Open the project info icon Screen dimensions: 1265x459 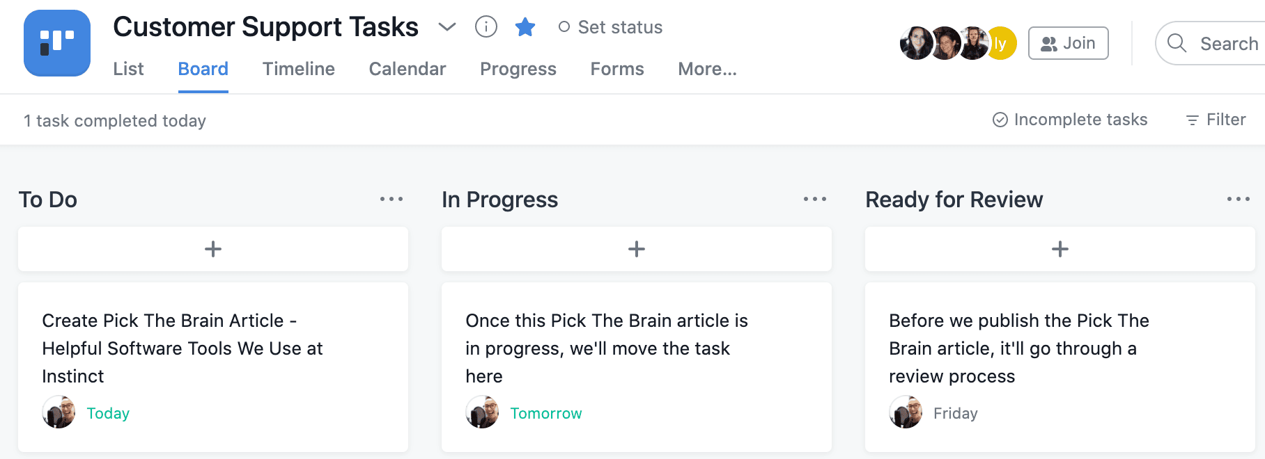[486, 26]
